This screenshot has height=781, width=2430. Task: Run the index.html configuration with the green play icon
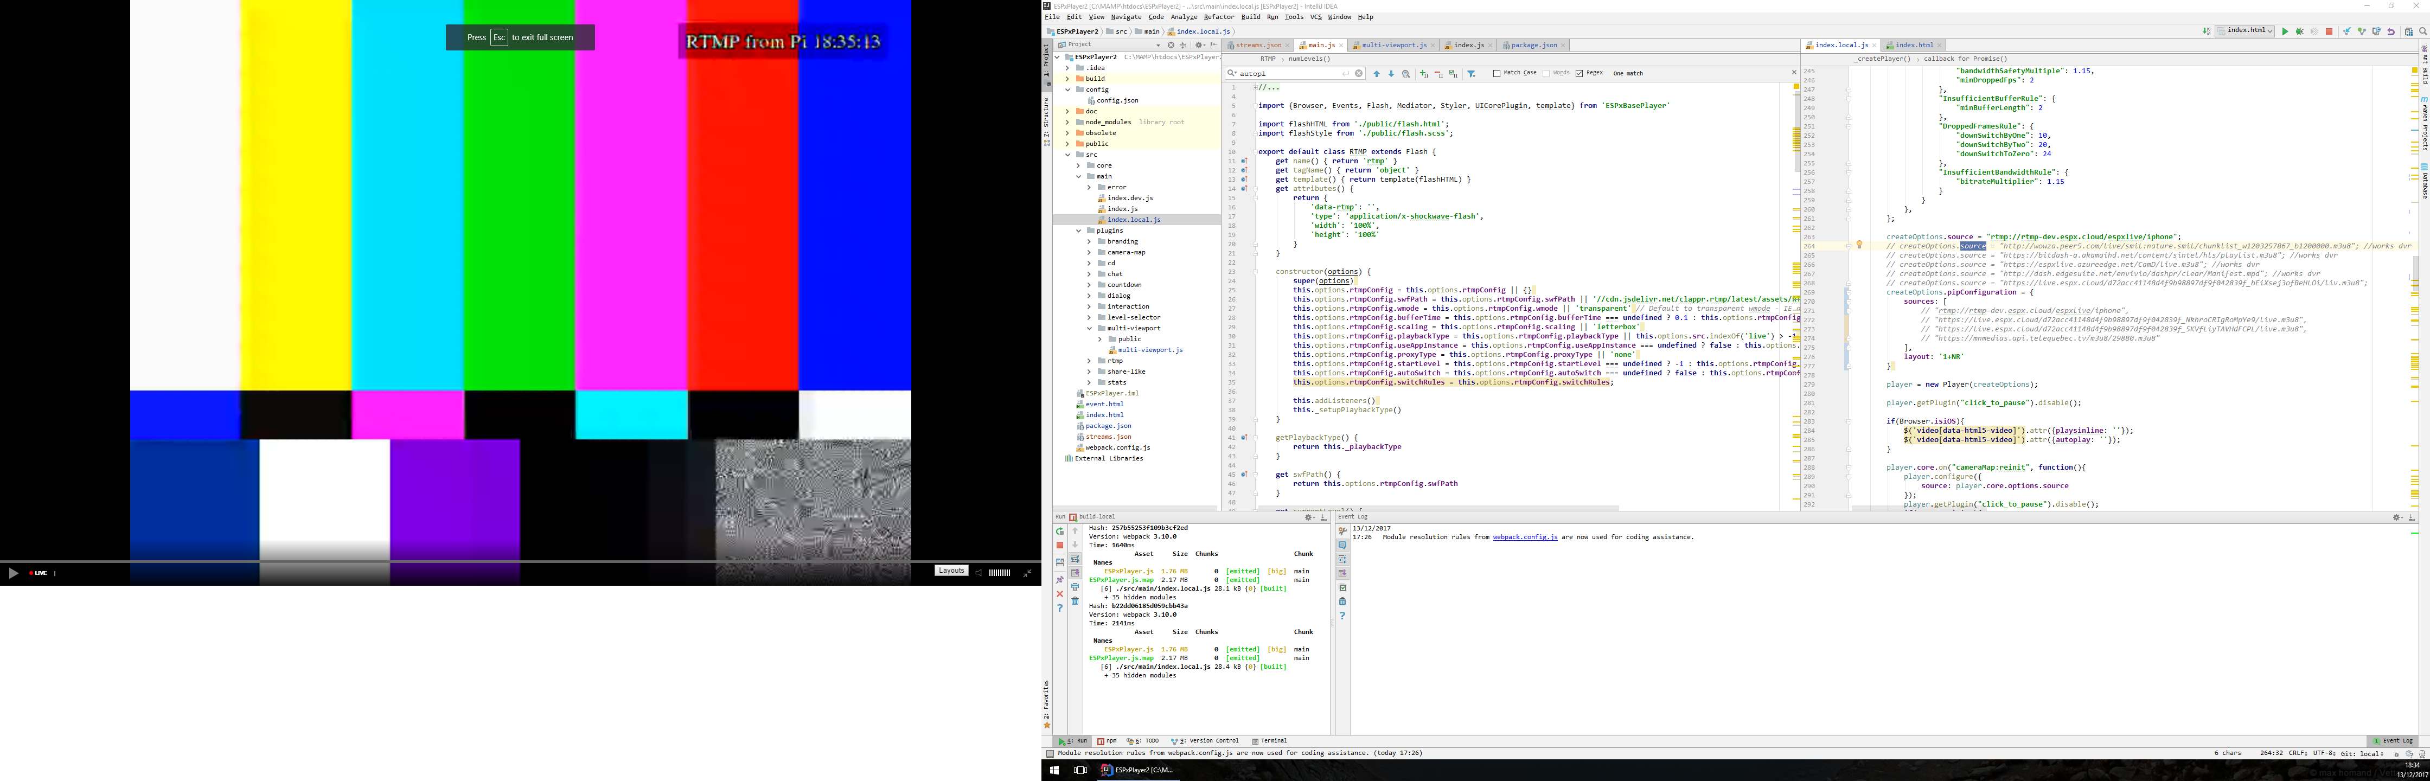[x=2286, y=31]
